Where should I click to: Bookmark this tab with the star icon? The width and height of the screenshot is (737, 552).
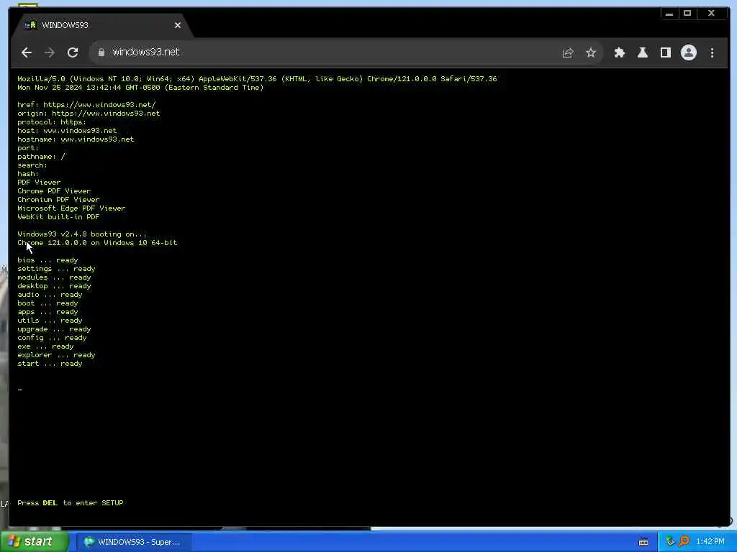point(591,52)
